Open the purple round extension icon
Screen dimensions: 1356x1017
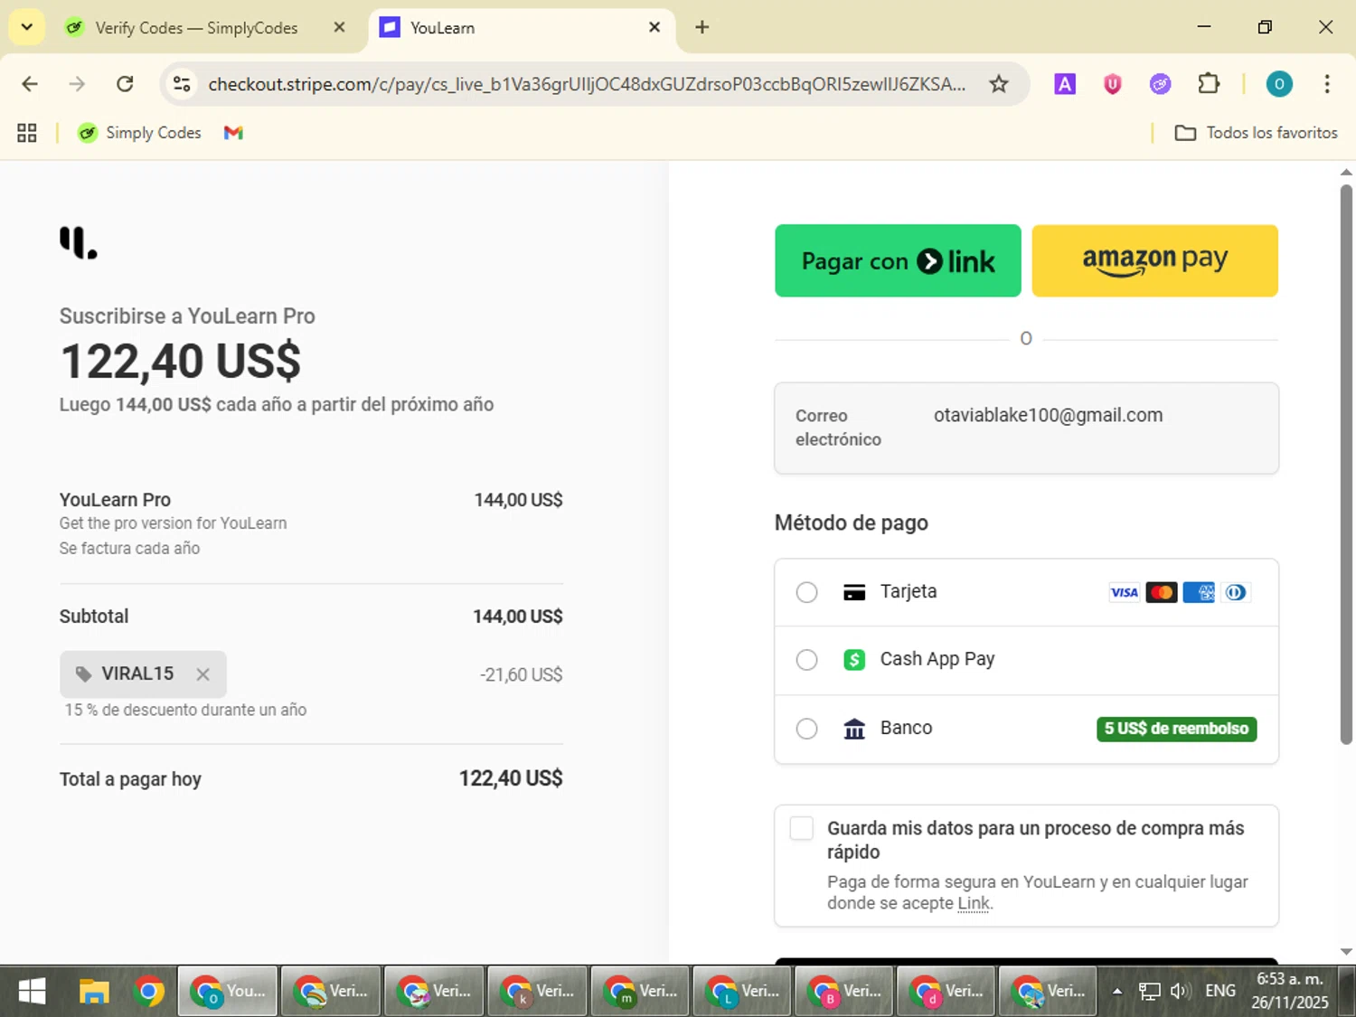(1160, 84)
